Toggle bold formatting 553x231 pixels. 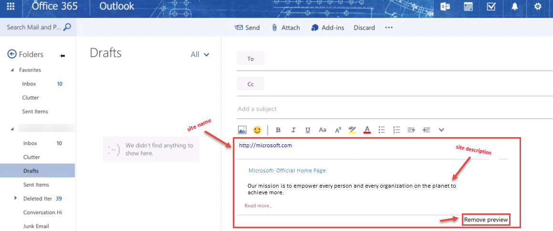278,130
